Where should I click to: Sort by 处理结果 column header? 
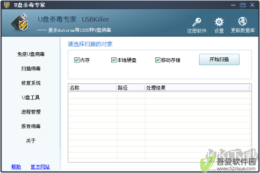pyautogui.click(x=197, y=88)
